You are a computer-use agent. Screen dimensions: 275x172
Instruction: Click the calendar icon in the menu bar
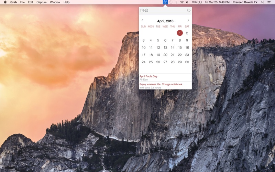pyautogui.click(x=165, y=2)
